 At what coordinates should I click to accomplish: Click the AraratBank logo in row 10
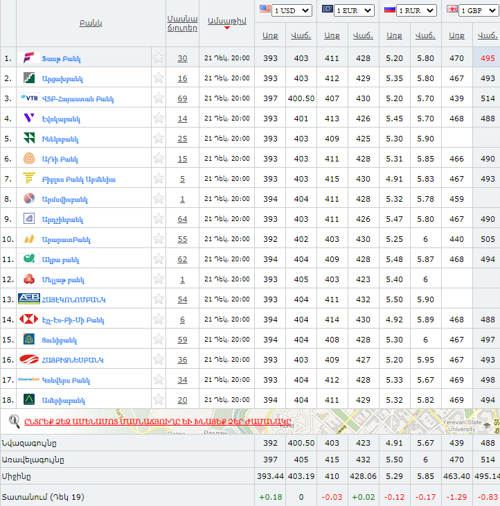[x=29, y=239]
